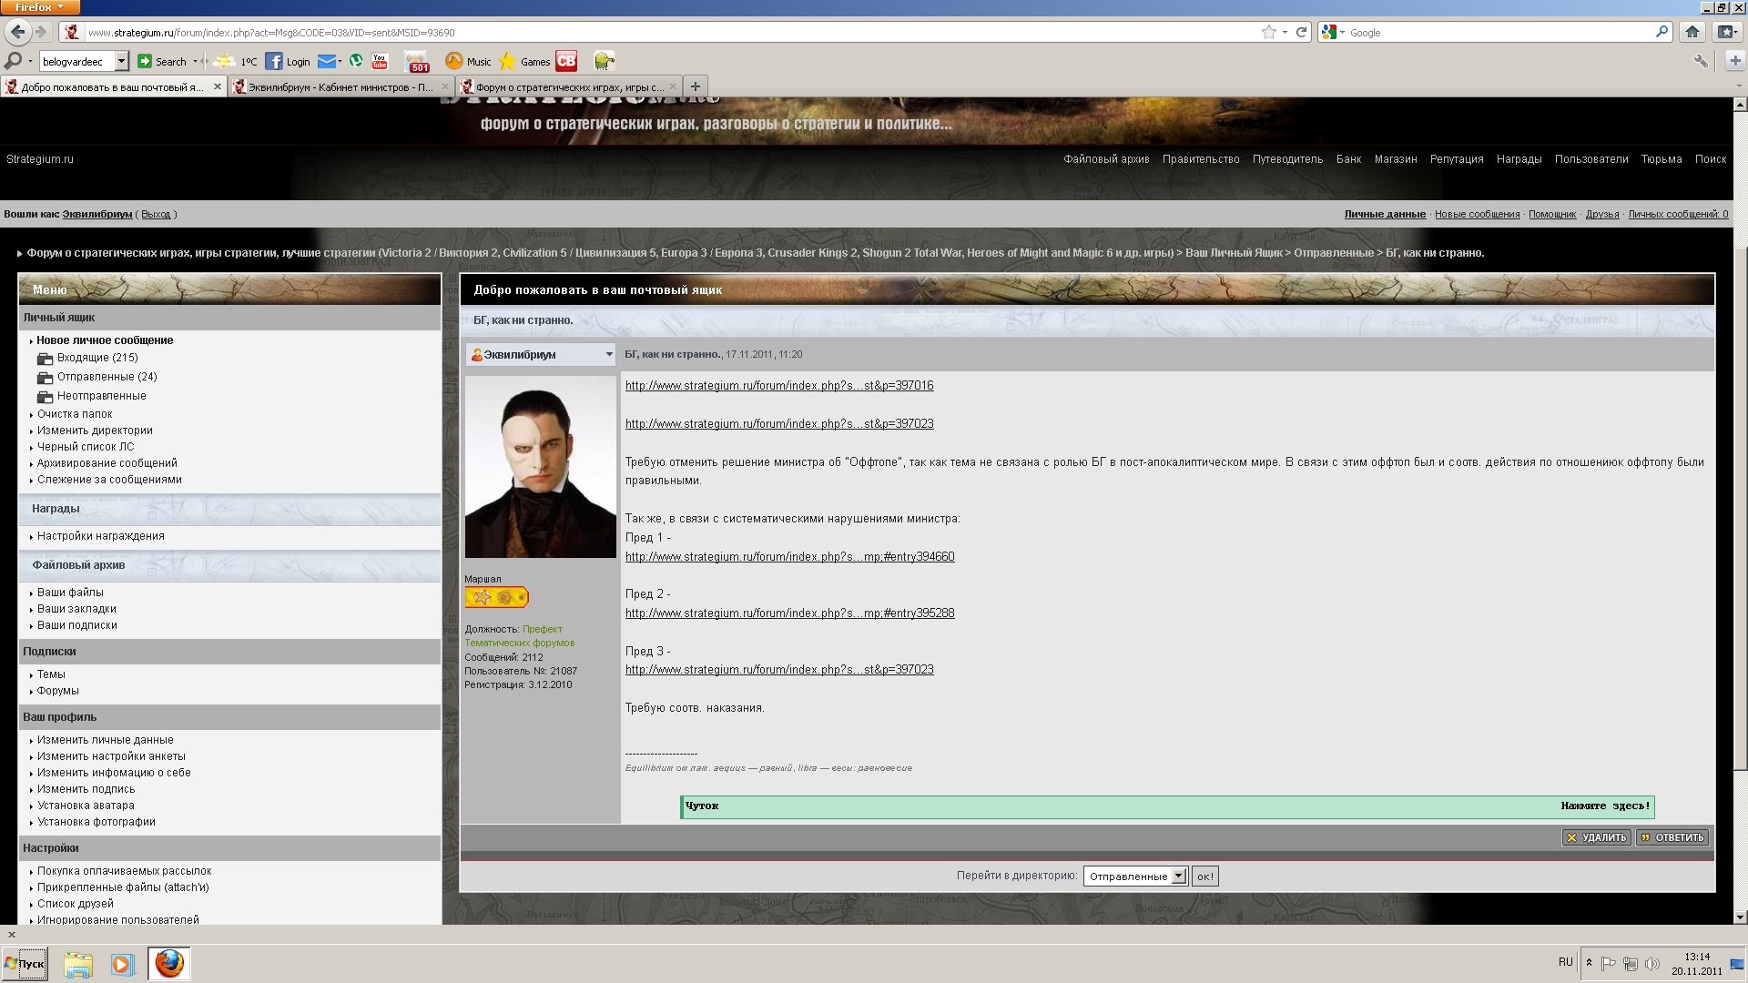Bookmark page with star icon

1268,32
